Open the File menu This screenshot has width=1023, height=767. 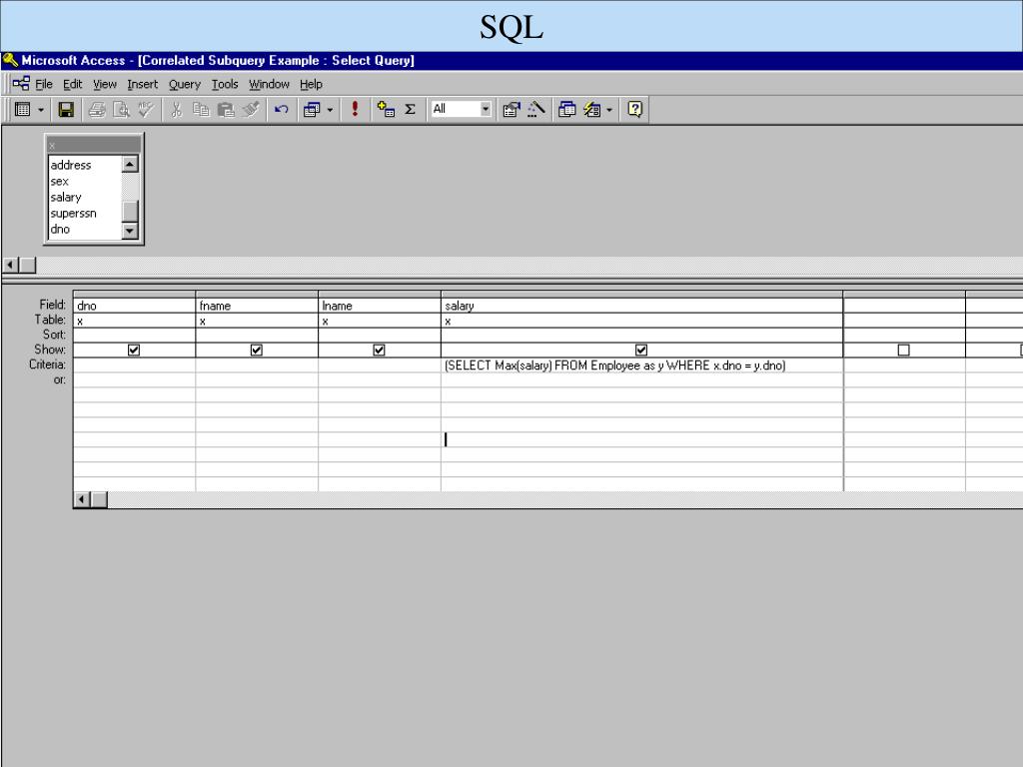click(44, 84)
